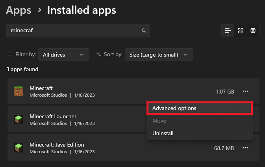Click the Minecraft Launcher app icon
The width and height of the screenshot is (265, 167).
[19, 119]
